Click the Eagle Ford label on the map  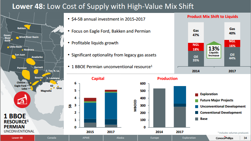click(x=20, y=86)
